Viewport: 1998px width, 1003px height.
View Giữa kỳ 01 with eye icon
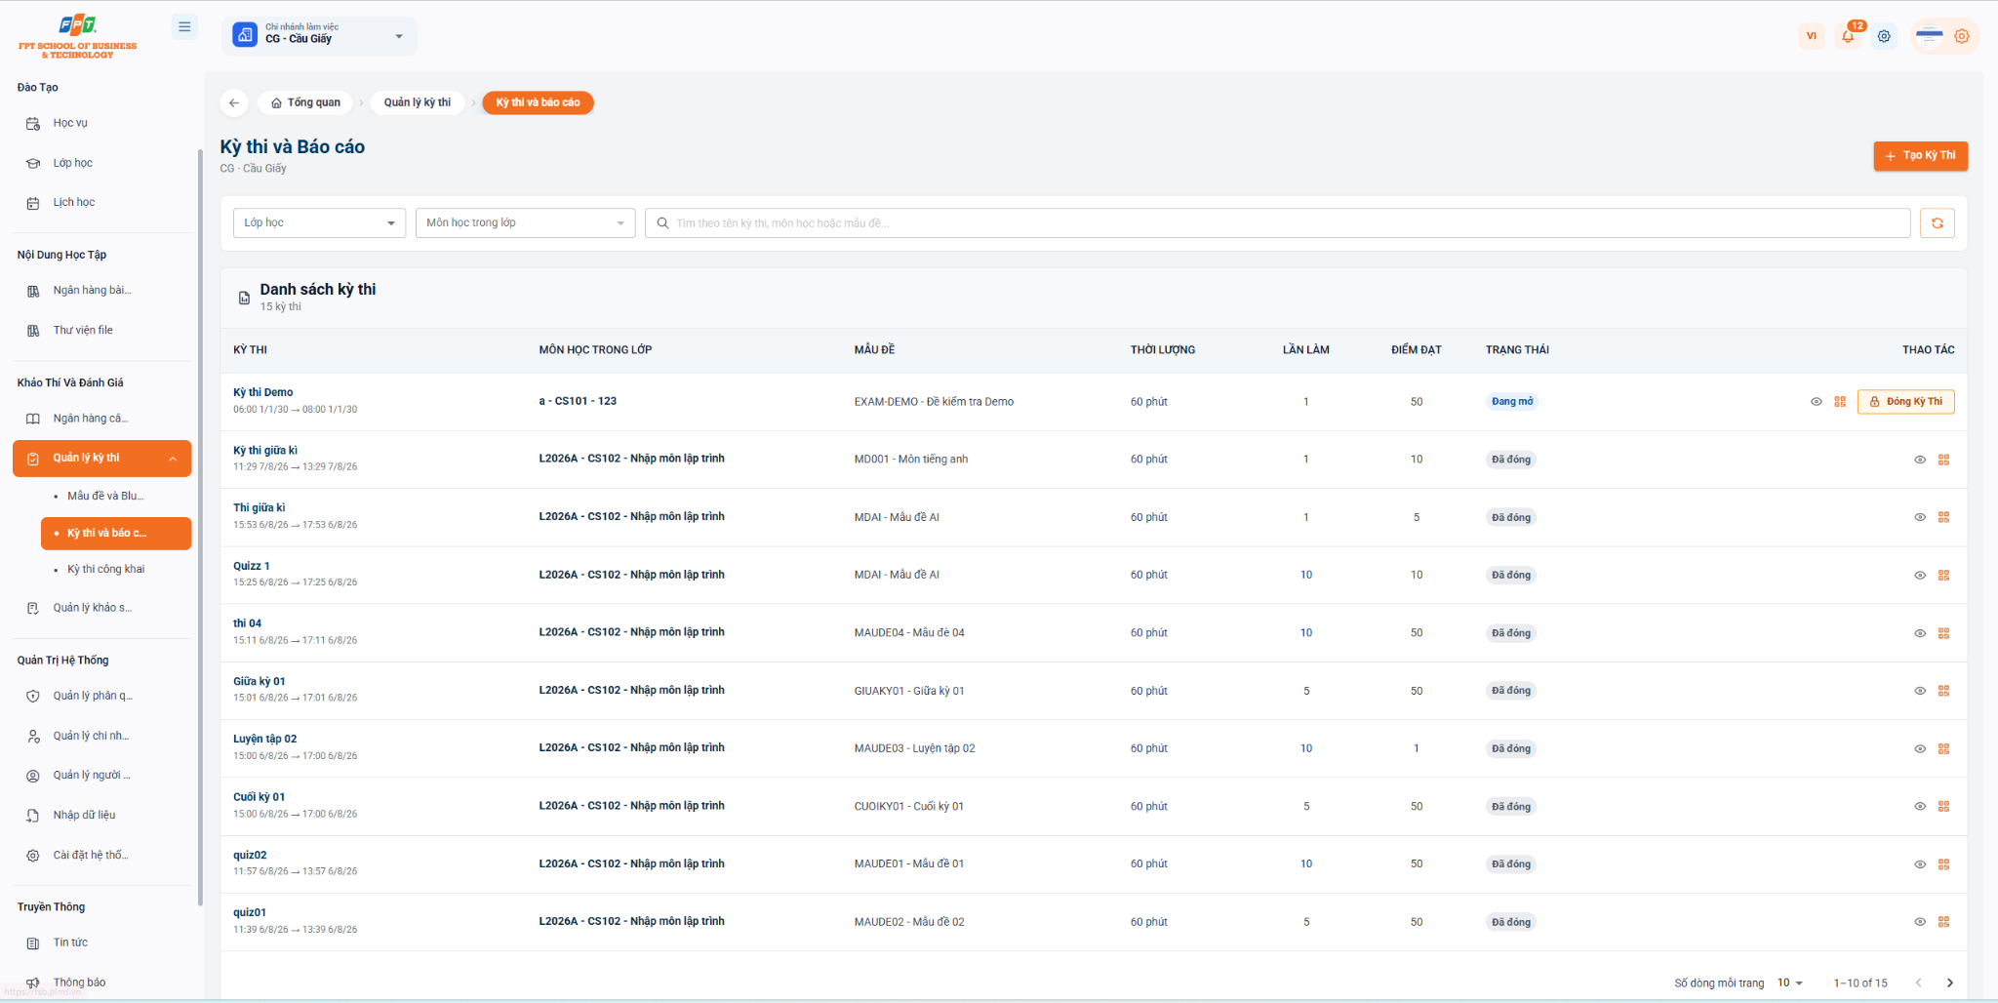[1920, 691]
